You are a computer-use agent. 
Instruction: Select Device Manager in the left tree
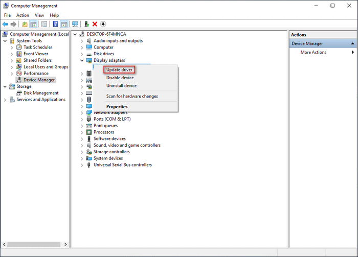point(39,80)
